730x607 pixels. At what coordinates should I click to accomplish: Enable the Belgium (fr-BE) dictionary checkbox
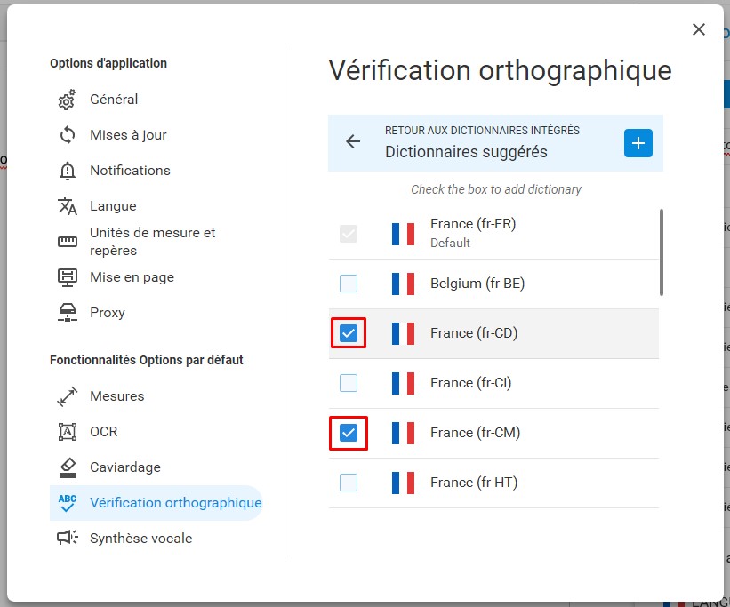coord(349,284)
